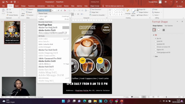
Task: Adjust the zoom slider in status bar
Action: coord(166,97)
